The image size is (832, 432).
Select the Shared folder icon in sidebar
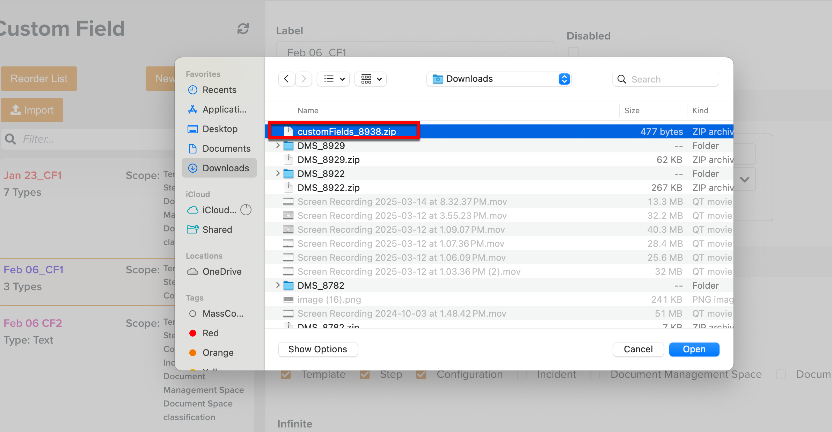[193, 229]
